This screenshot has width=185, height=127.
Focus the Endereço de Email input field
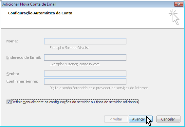coord(85,57)
